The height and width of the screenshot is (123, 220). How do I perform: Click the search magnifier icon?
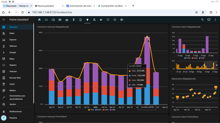[x=202, y=20]
